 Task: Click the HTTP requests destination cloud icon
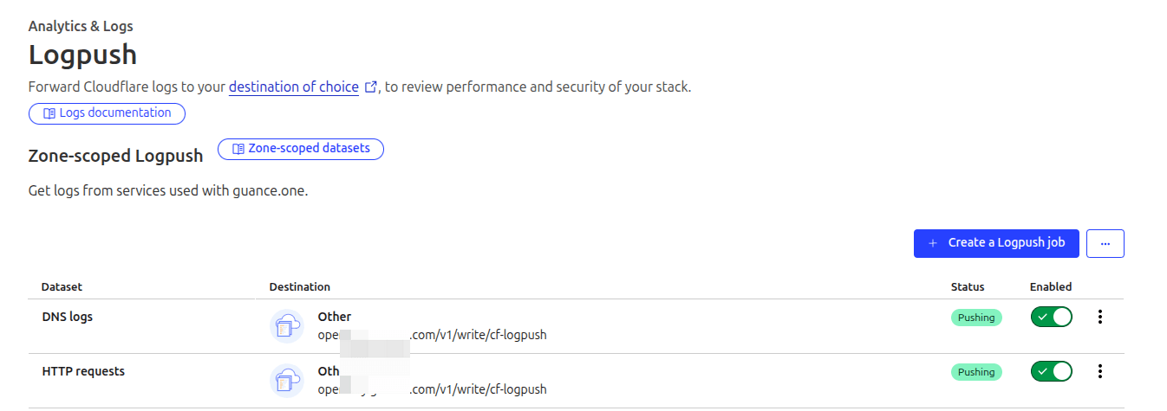tap(286, 381)
